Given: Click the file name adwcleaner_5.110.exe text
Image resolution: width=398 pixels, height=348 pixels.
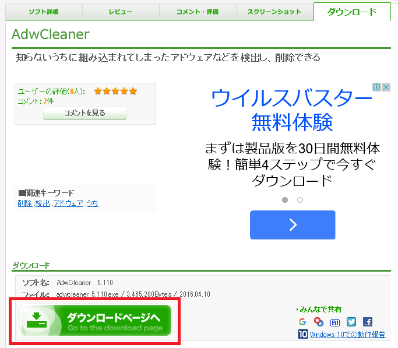Looking at the screenshot, I should 87,294.
